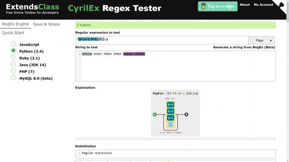Click the CyrilEx Regex Tester title
289x162 pixels.
[x=114, y=8]
